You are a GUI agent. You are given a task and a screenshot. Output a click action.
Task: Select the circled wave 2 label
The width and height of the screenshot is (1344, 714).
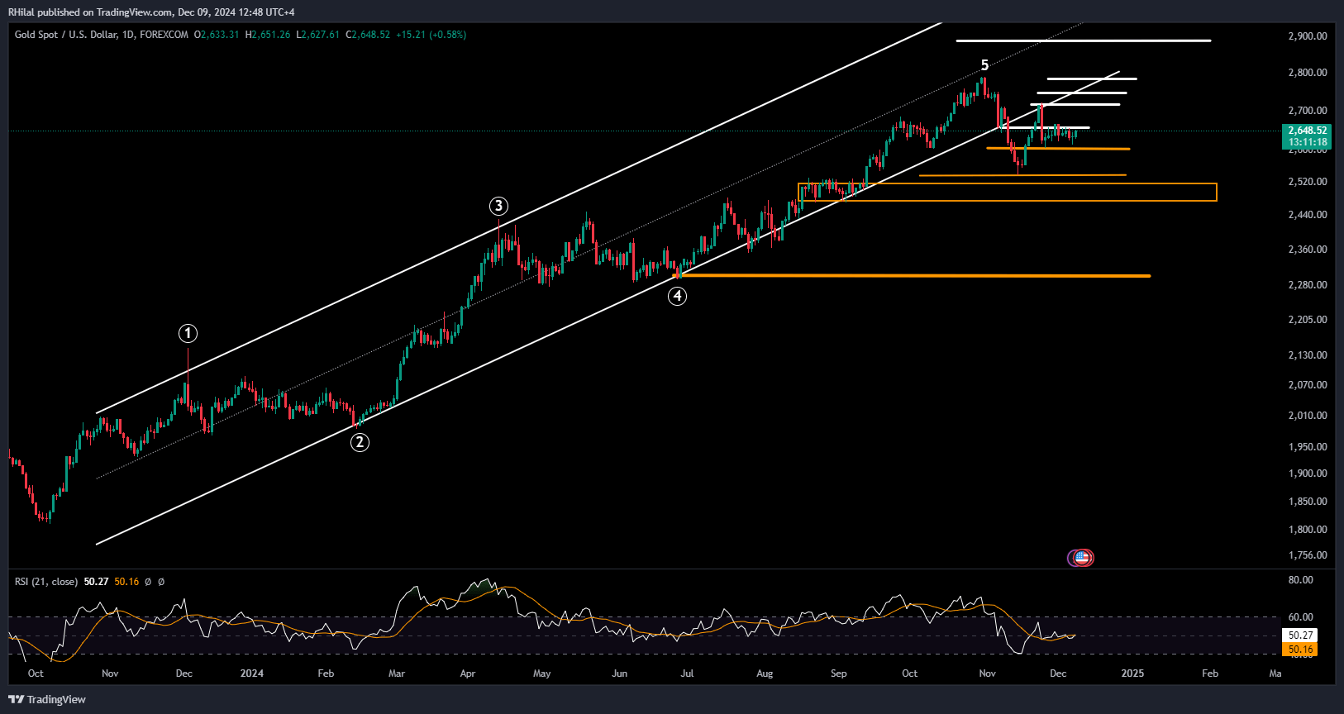tap(359, 442)
